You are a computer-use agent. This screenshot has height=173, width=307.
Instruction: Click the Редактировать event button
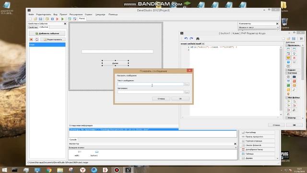point(53,39)
